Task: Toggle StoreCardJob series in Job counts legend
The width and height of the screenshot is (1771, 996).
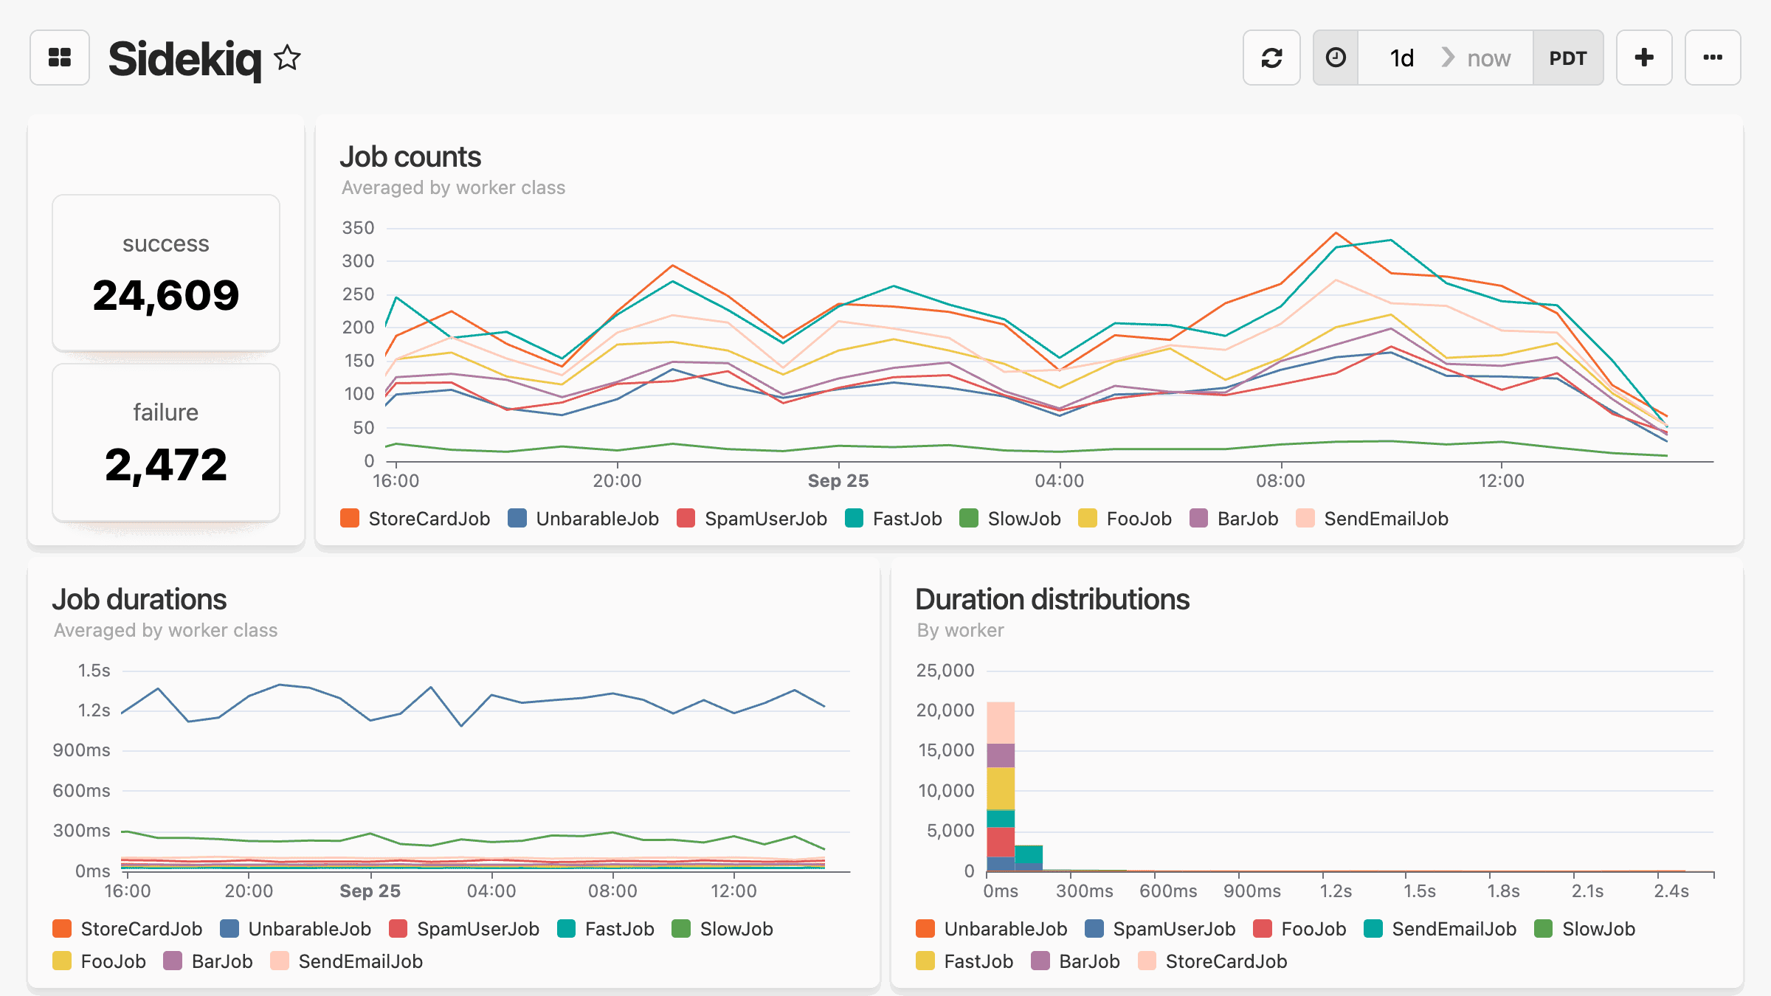Action: pos(428,519)
